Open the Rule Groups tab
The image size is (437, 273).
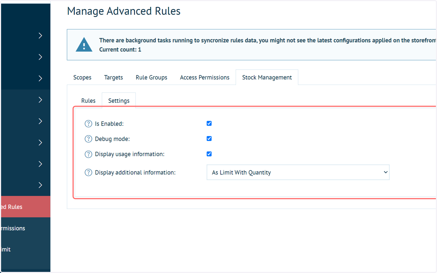point(151,78)
